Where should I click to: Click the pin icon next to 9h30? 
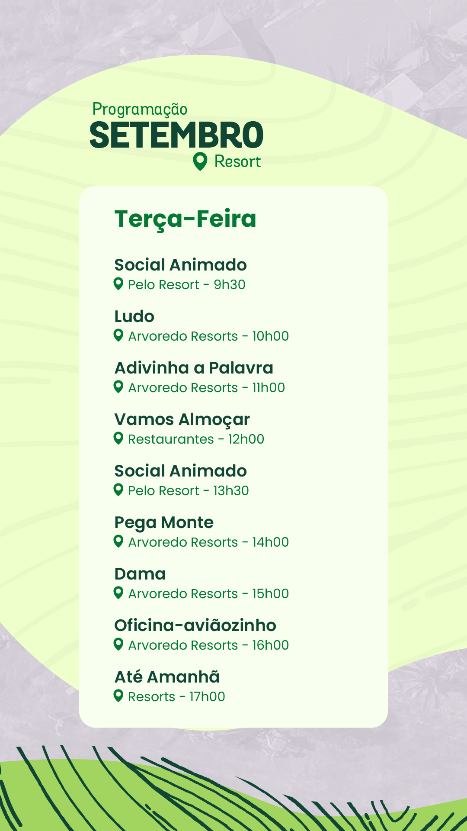(x=118, y=284)
